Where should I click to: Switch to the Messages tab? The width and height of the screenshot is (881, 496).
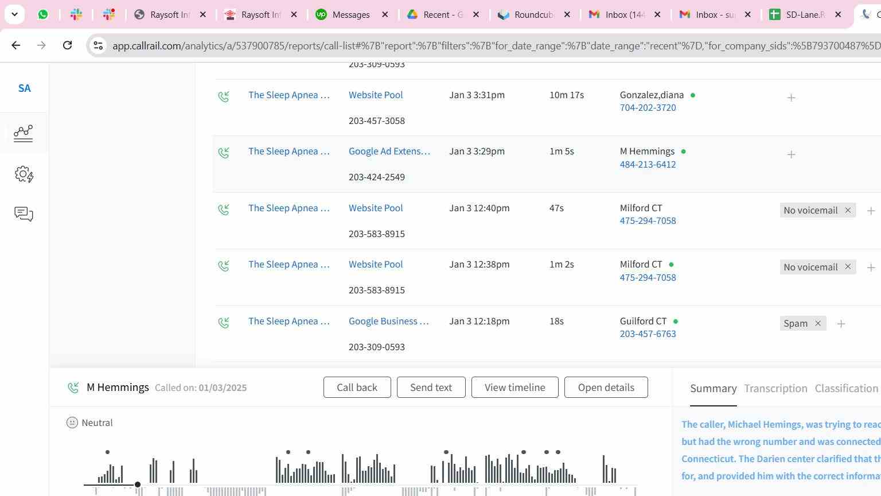pos(351,14)
